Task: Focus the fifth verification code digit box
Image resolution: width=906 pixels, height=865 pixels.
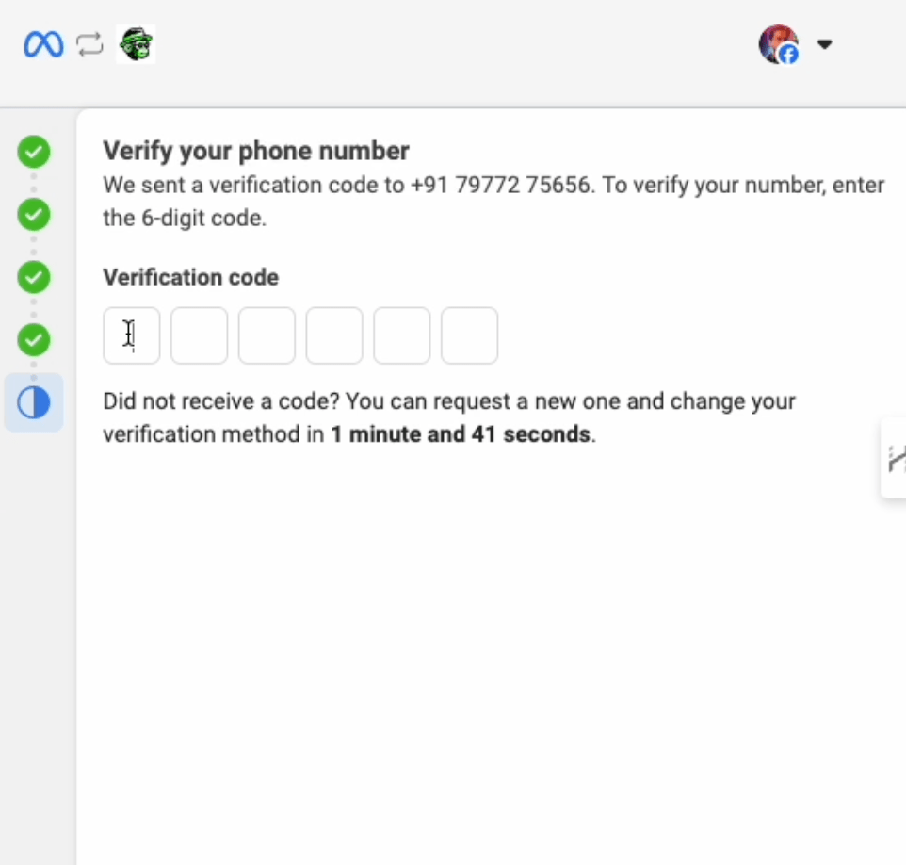Action: pyautogui.click(x=402, y=335)
